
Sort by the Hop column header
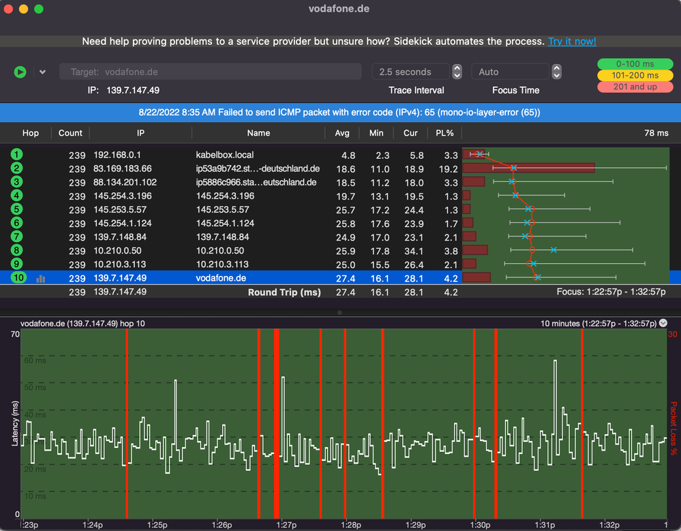[x=31, y=133]
